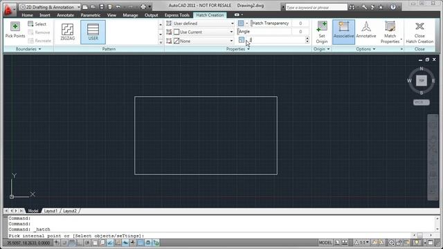The image size is (443, 249).
Task: Expand the Options panel
Action: coord(365,49)
